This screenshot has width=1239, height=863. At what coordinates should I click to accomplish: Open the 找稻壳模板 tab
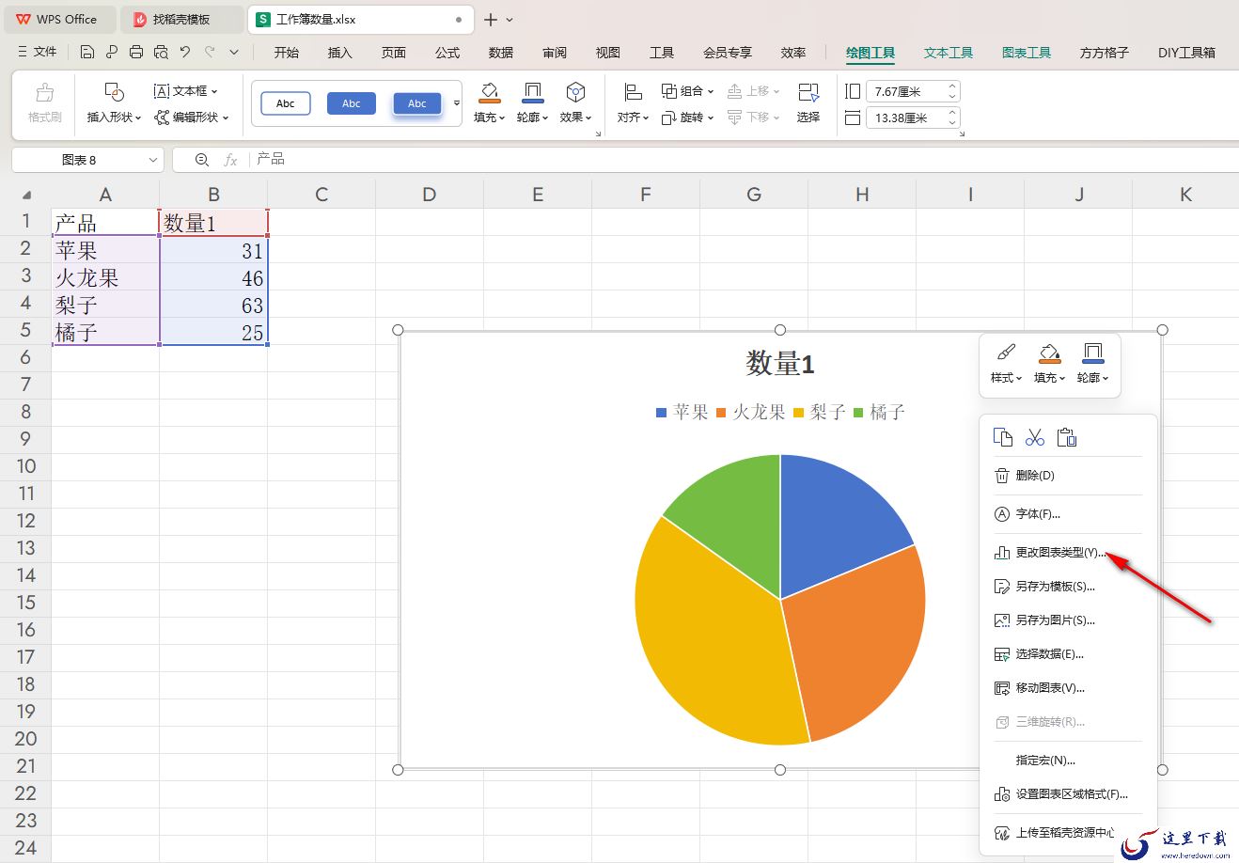tap(181, 19)
